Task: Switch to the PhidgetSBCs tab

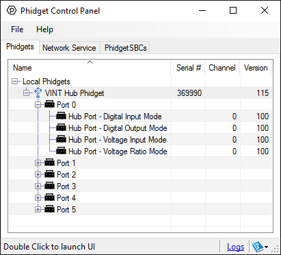Action: (x=125, y=48)
